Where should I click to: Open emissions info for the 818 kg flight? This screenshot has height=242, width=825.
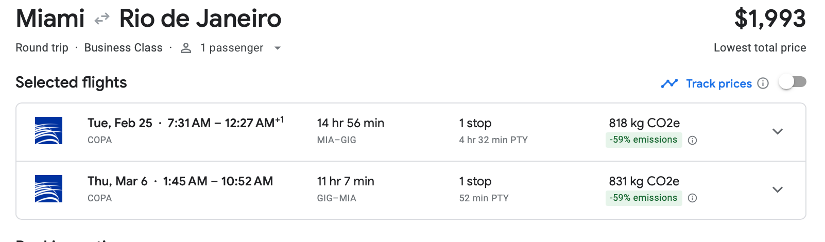click(x=693, y=140)
